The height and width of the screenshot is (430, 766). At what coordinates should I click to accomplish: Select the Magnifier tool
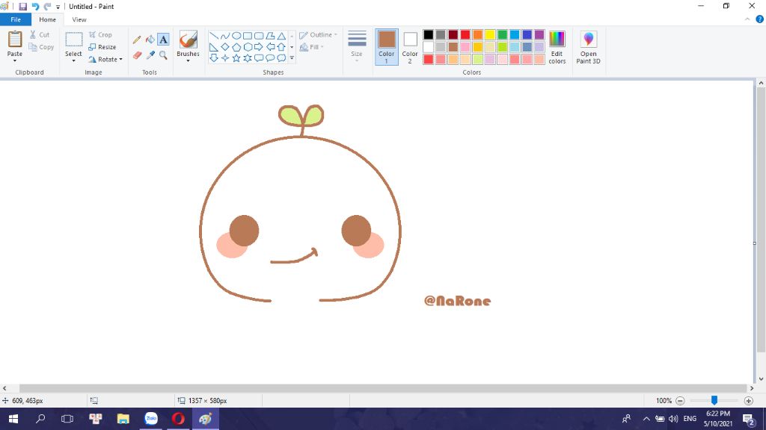163,55
